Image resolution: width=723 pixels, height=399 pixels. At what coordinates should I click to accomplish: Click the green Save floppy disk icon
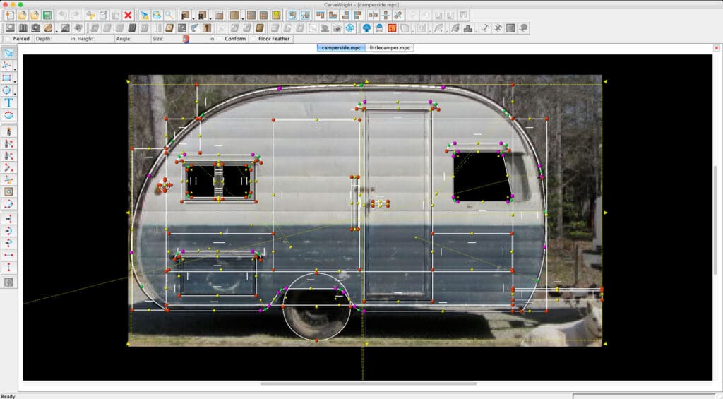47,15
